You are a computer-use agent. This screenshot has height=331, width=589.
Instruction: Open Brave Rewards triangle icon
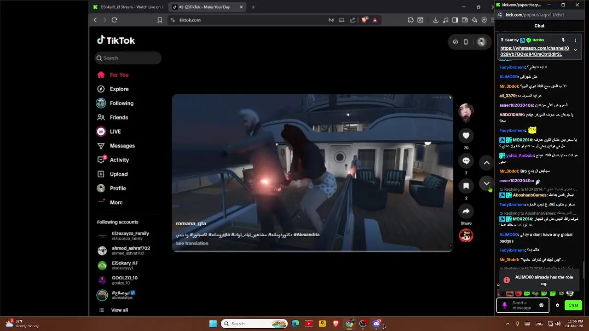[375, 20]
